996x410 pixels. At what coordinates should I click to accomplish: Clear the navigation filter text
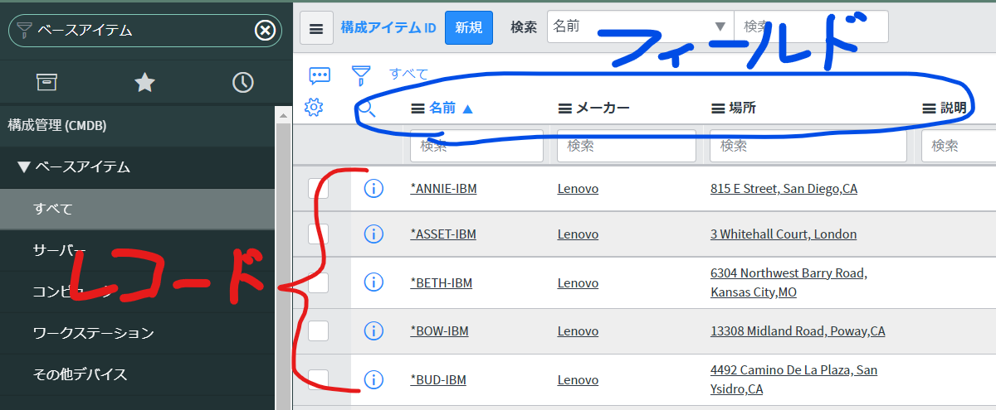point(264,31)
